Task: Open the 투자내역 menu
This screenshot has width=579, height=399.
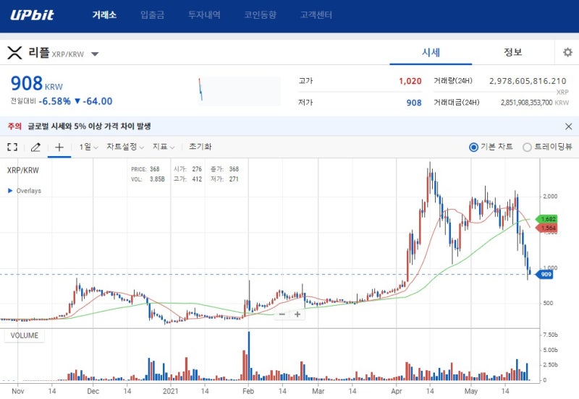Action: coord(204,14)
